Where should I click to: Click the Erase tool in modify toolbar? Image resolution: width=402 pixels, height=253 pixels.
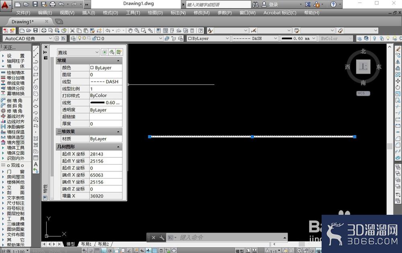[398, 49]
